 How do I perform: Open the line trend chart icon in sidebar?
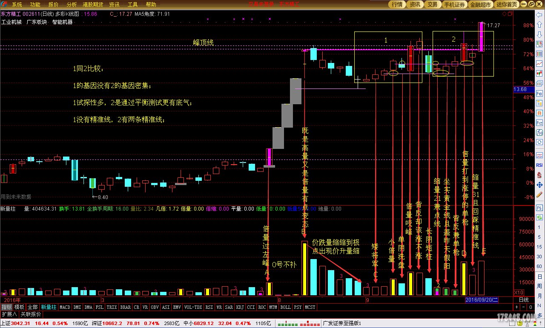point(539,63)
